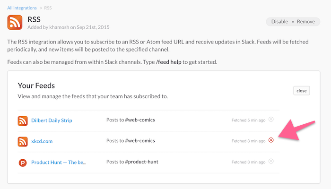This screenshot has width=331, height=189.
Task: Click #web-comics channel in Dilbert row
Action: pyautogui.click(x=140, y=120)
